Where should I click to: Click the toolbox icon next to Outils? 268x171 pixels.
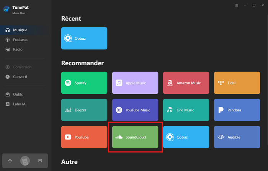(x=8, y=94)
